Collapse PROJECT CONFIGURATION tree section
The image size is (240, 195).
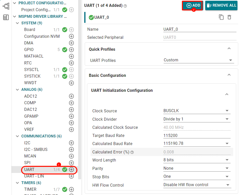(14, 3)
